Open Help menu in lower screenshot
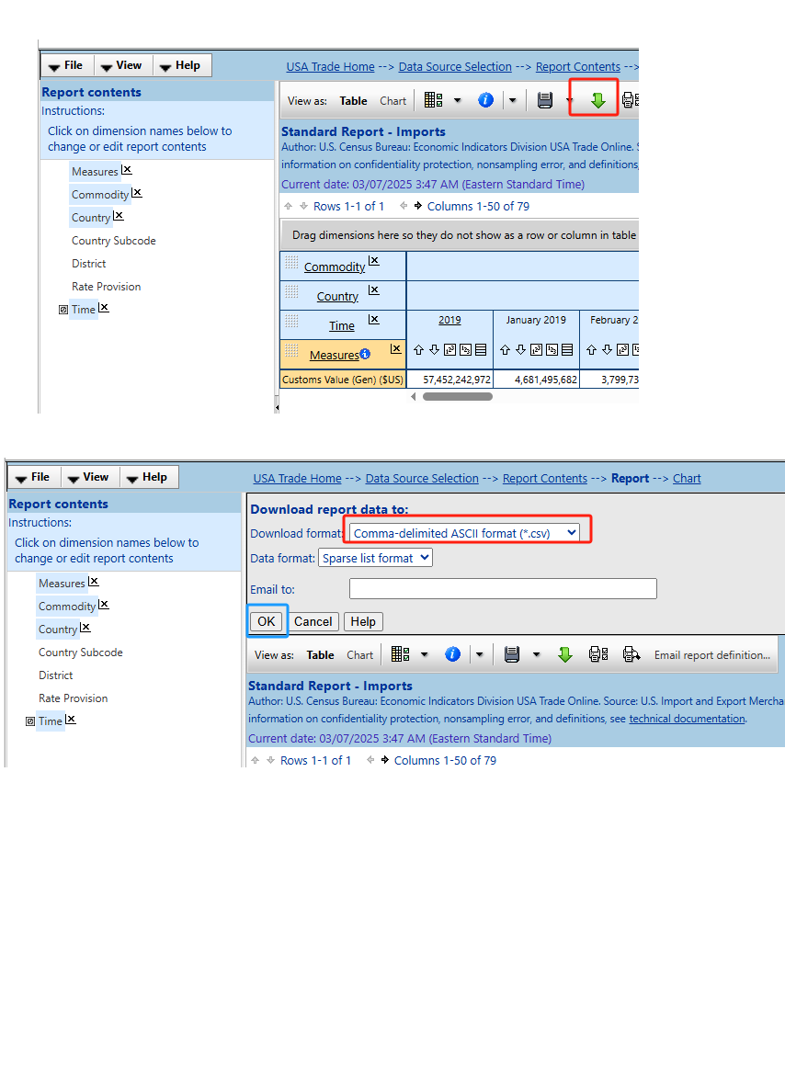This screenshot has width=785, height=1078. pyautogui.click(x=148, y=477)
